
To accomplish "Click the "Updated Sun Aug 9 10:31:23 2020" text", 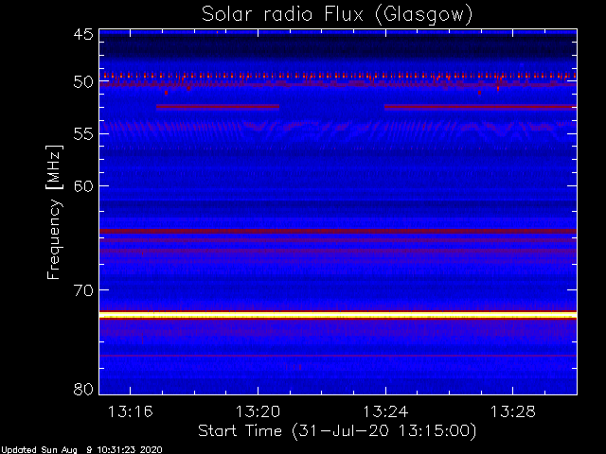I will coord(81,450).
